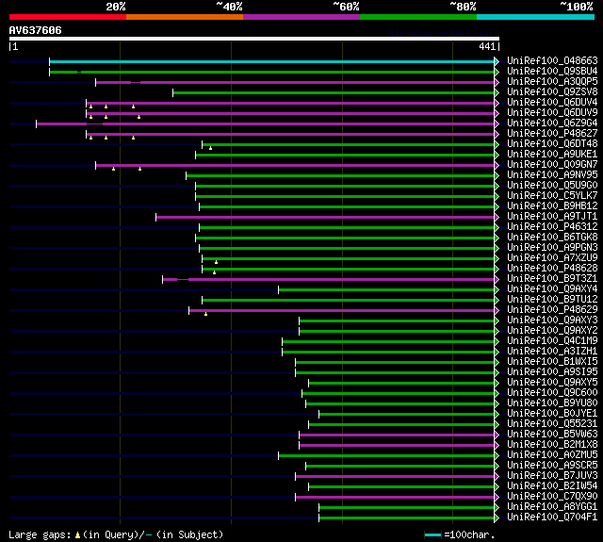Viewport: 603px width, 542px height.
Task: Open hit UniRef100_B1WXI5
Action: click(x=552, y=362)
